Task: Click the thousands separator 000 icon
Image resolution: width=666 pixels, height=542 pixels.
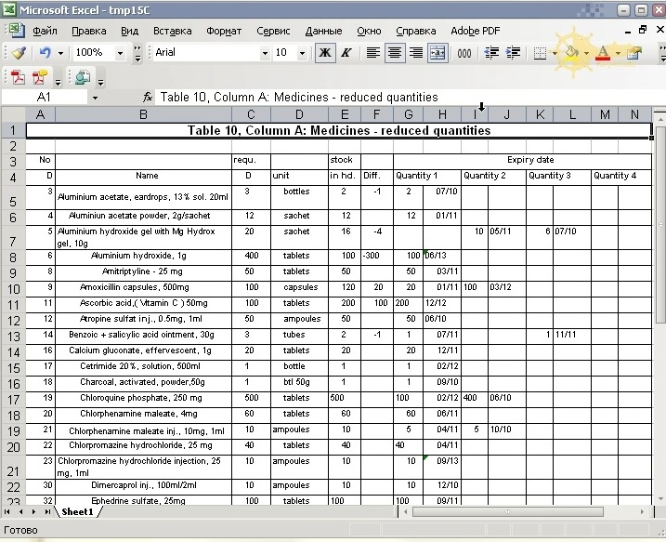Action: pyautogui.click(x=464, y=53)
